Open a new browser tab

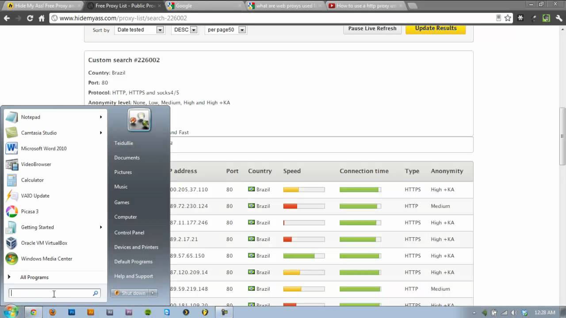(x=412, y=6)
